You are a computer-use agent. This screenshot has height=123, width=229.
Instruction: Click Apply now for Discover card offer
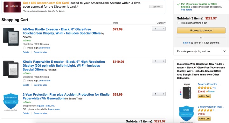[156, 7]
